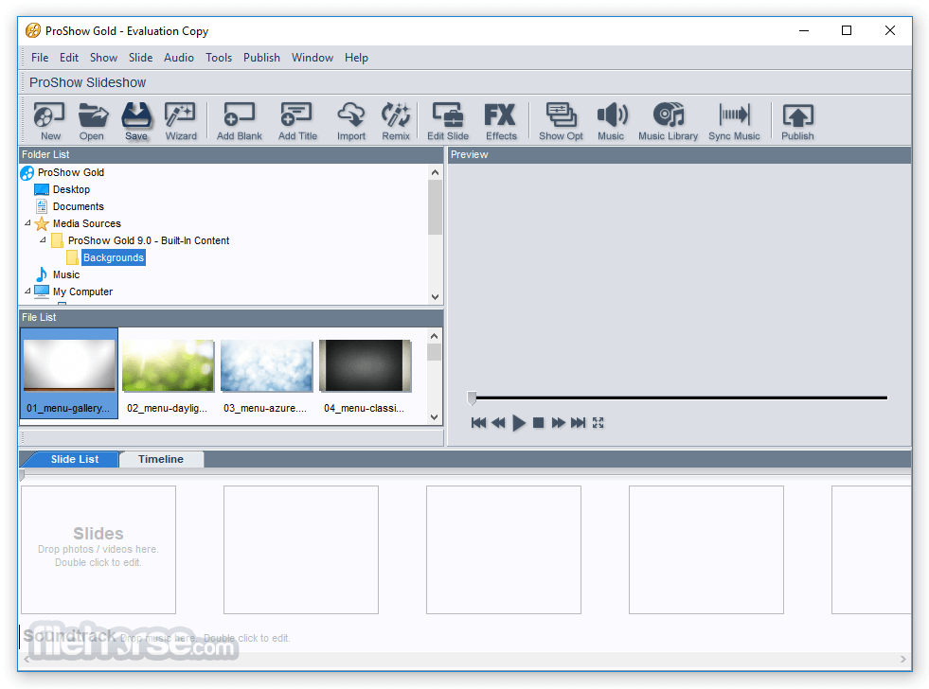Jump to the first slide in preview

479,423
